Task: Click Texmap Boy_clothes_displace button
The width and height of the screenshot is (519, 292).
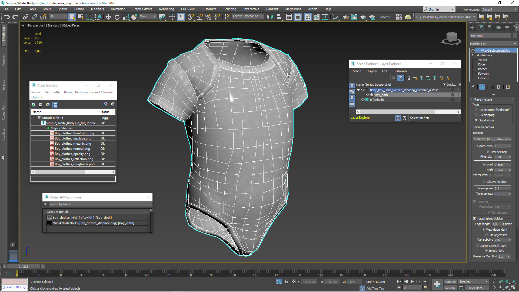Action: point(492,139)
